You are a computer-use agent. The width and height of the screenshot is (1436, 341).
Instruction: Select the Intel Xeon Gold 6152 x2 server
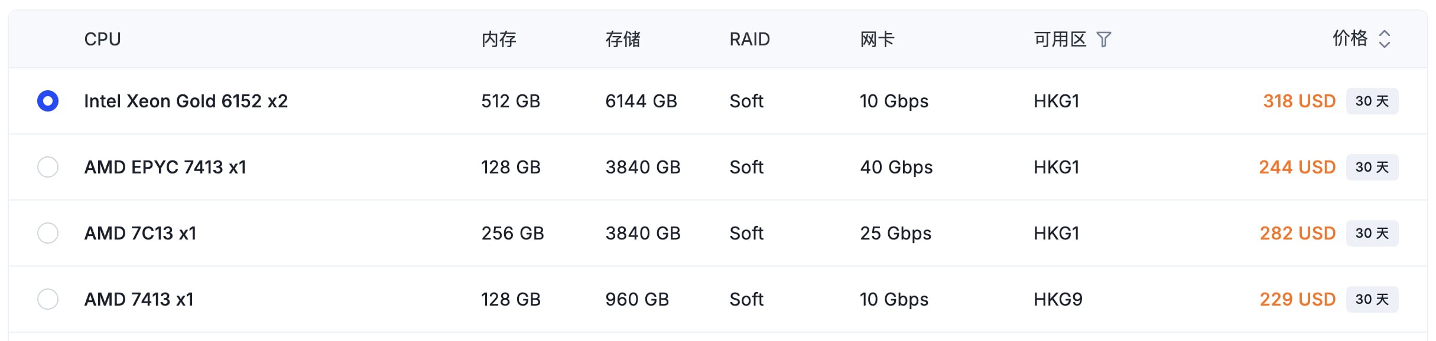click(48, 101)
